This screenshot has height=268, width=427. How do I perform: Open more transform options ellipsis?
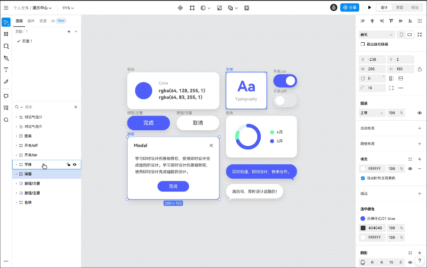coord(400,88)
